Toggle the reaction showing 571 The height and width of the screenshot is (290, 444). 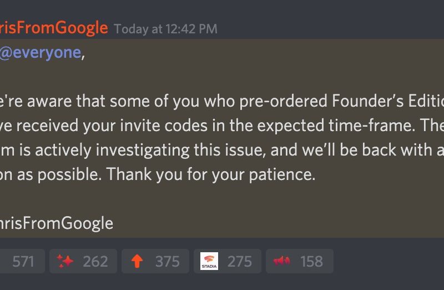coord(22,261)
